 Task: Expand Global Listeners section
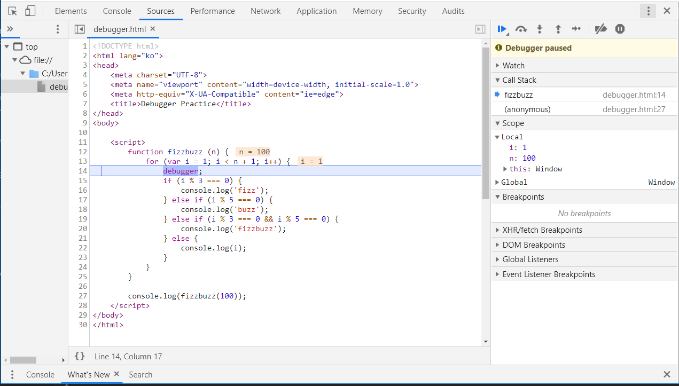tap(584, 259)
